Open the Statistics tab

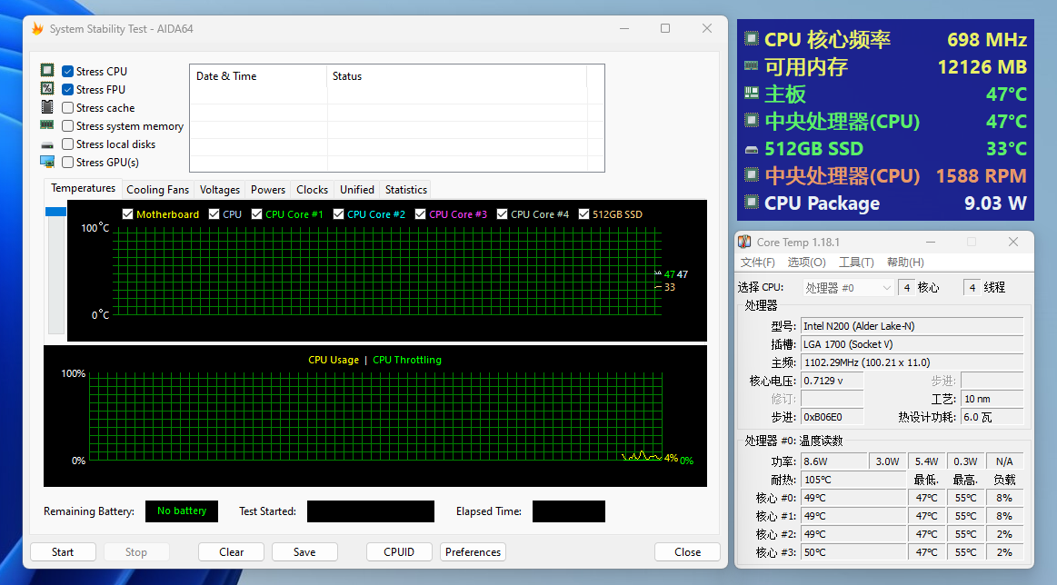click(x=406, y=190)
